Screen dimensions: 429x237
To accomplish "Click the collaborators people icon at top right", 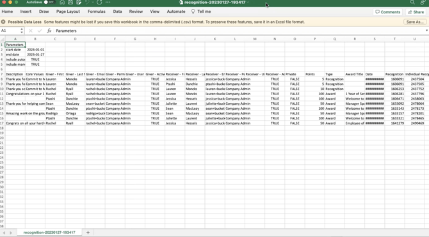I will tap(423, 2).
